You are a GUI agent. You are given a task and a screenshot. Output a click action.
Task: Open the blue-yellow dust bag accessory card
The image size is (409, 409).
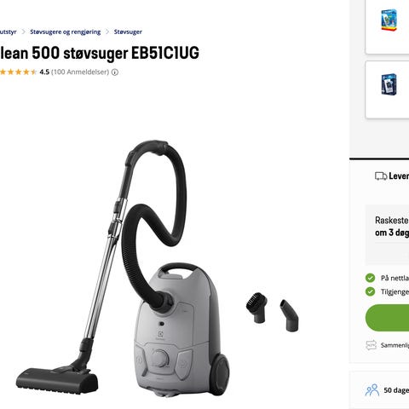coord(388,27)
